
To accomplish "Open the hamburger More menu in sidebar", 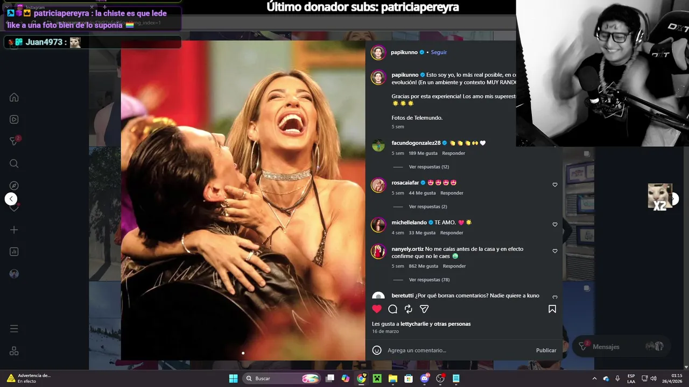I will pos(14,328).
